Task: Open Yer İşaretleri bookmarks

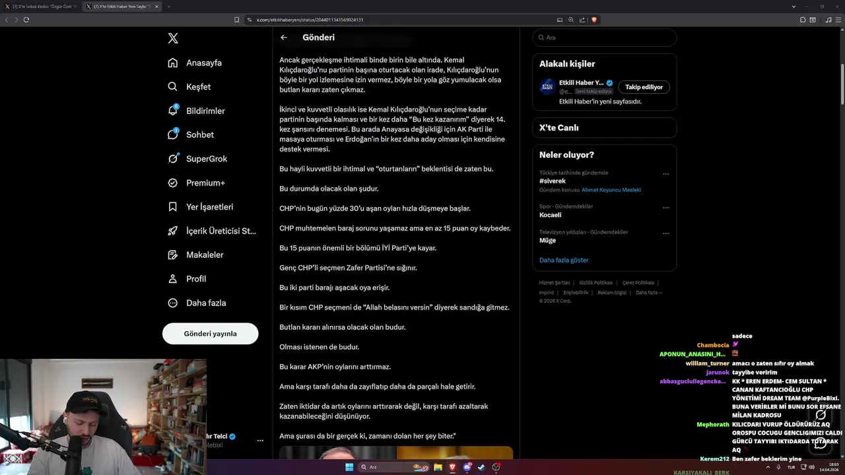Action: 201,206
